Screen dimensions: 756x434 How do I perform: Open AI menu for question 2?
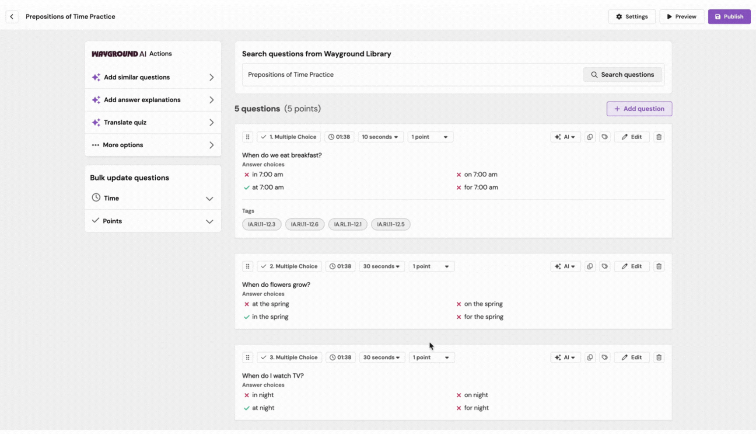point(565,266)
